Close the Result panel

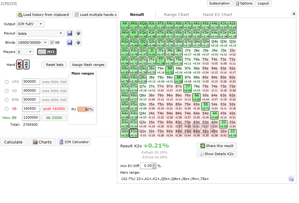[294, 14]
